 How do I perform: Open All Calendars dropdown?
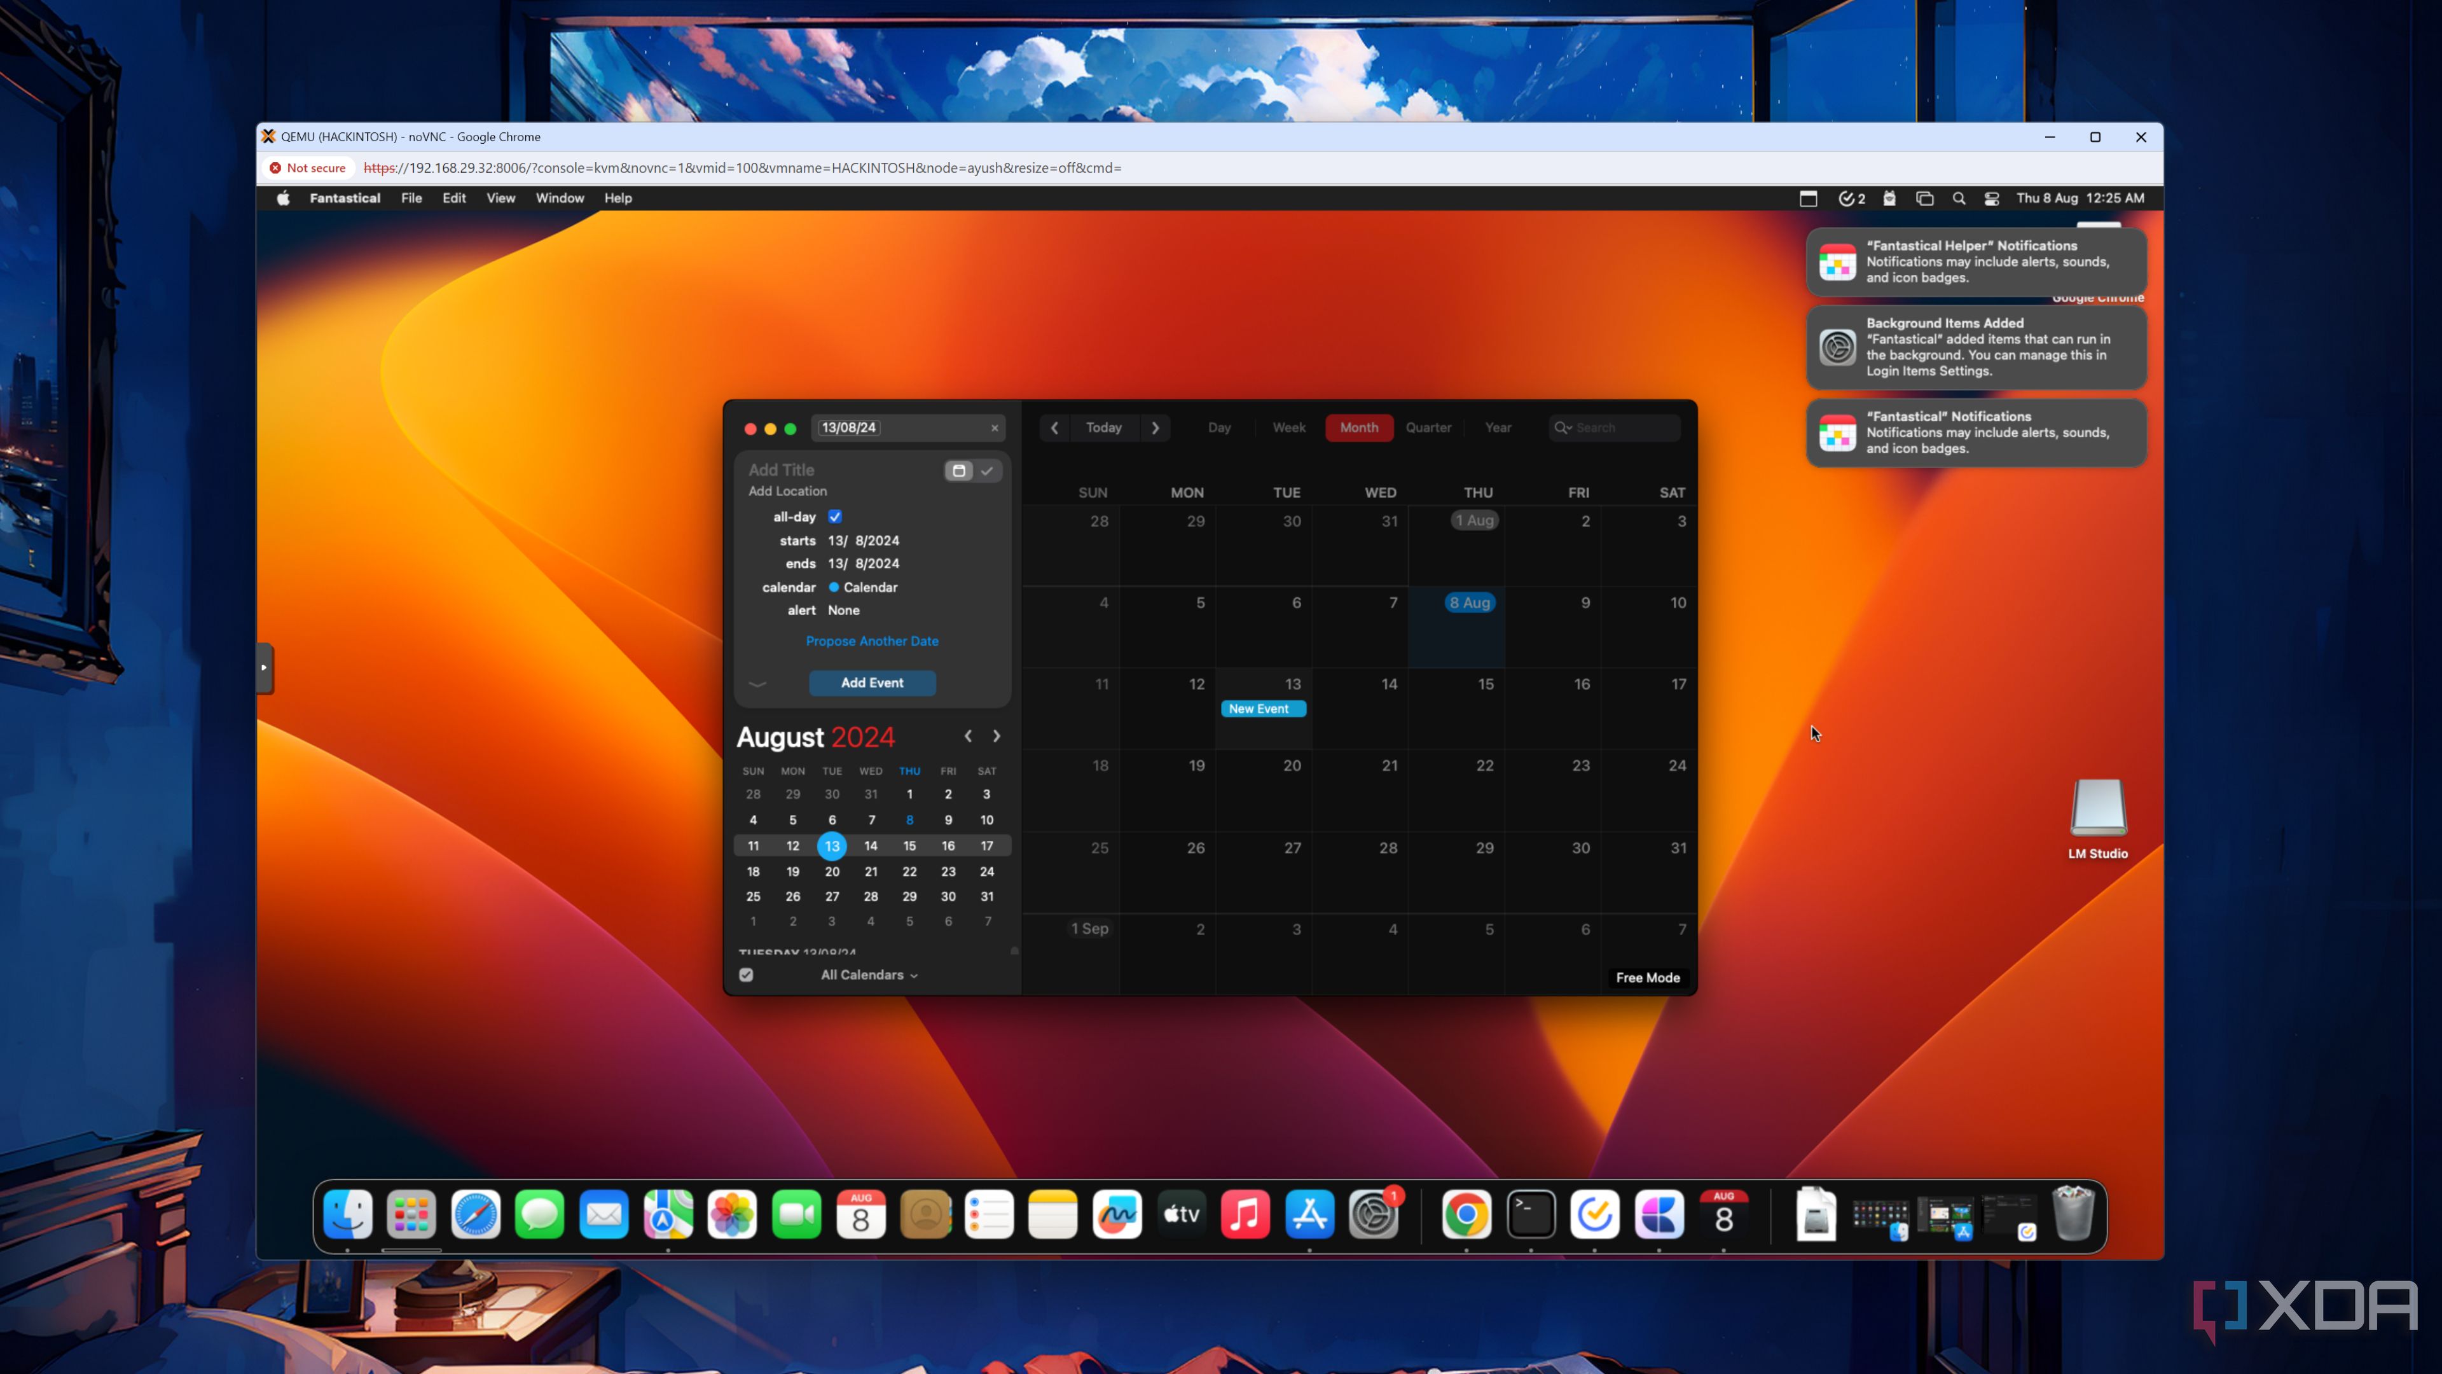pos(869,975)
